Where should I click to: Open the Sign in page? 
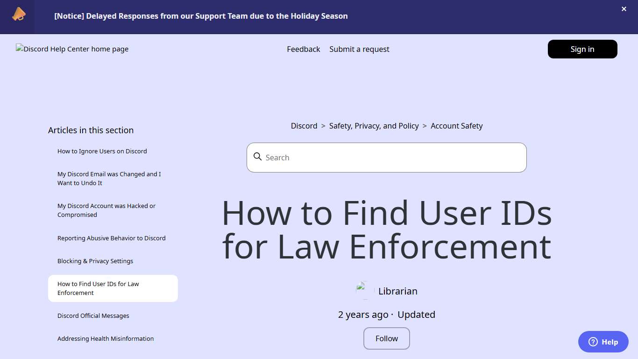click(x=582, y=49)
